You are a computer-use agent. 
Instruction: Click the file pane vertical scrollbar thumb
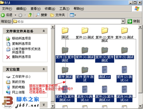(x=140, y=61)
